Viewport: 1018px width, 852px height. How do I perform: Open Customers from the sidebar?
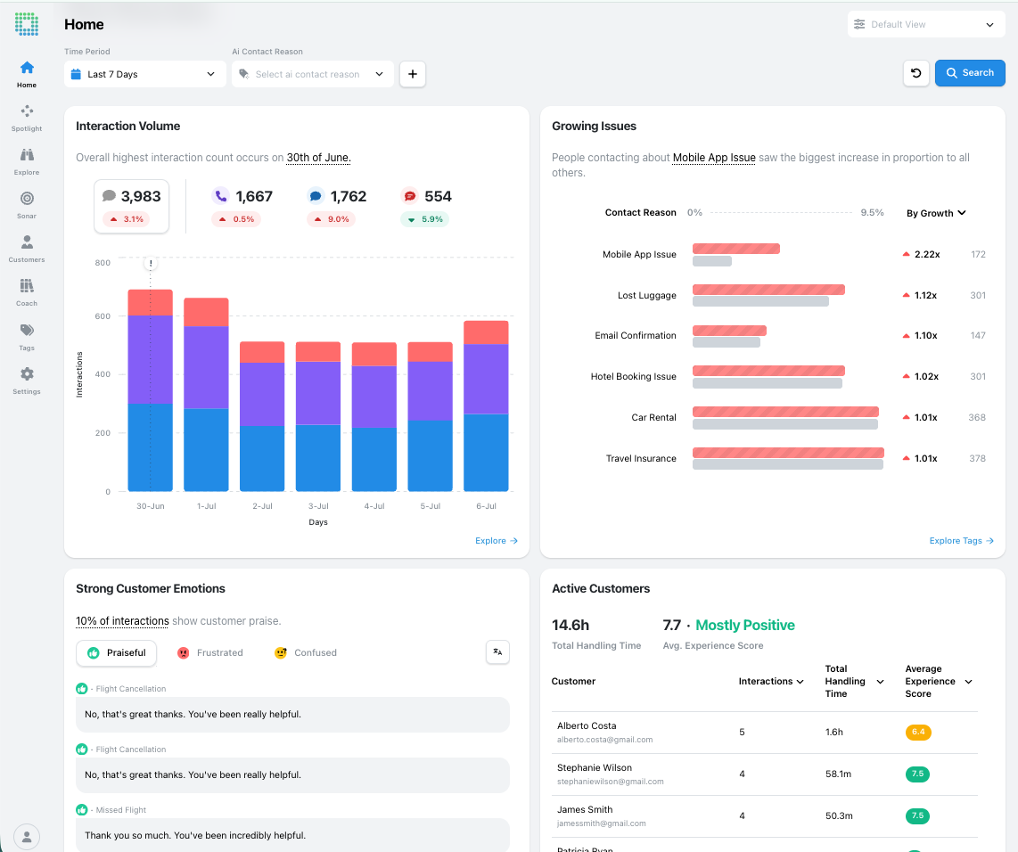click(27, 249)
